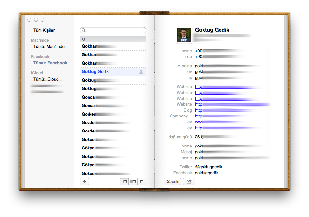
Task: Click Goktug Gedik's profile photo
Action: pos(184,35)
